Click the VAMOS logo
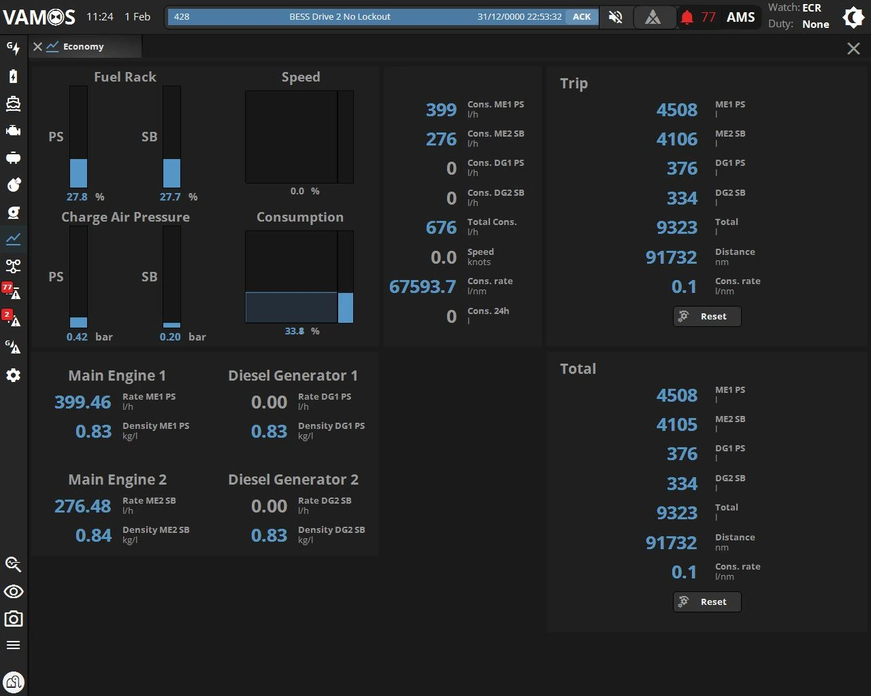The height and width of the screenshot is (696, 871). pos(39,17)
